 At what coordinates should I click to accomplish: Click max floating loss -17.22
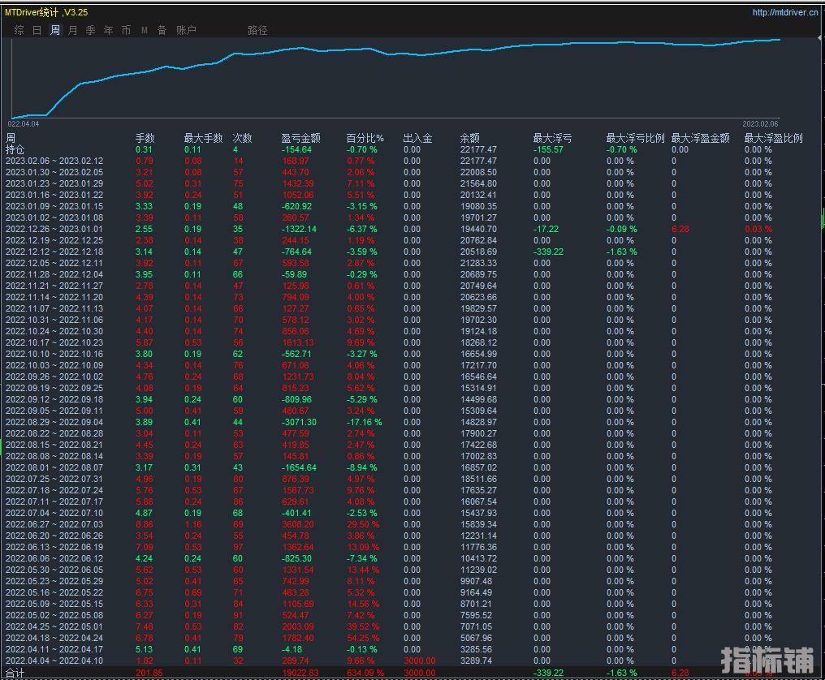[546, 230]
